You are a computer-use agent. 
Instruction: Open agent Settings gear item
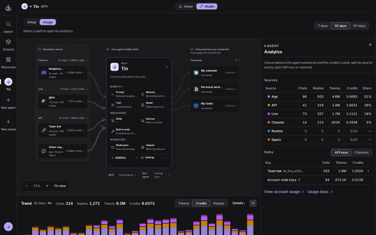154,157
